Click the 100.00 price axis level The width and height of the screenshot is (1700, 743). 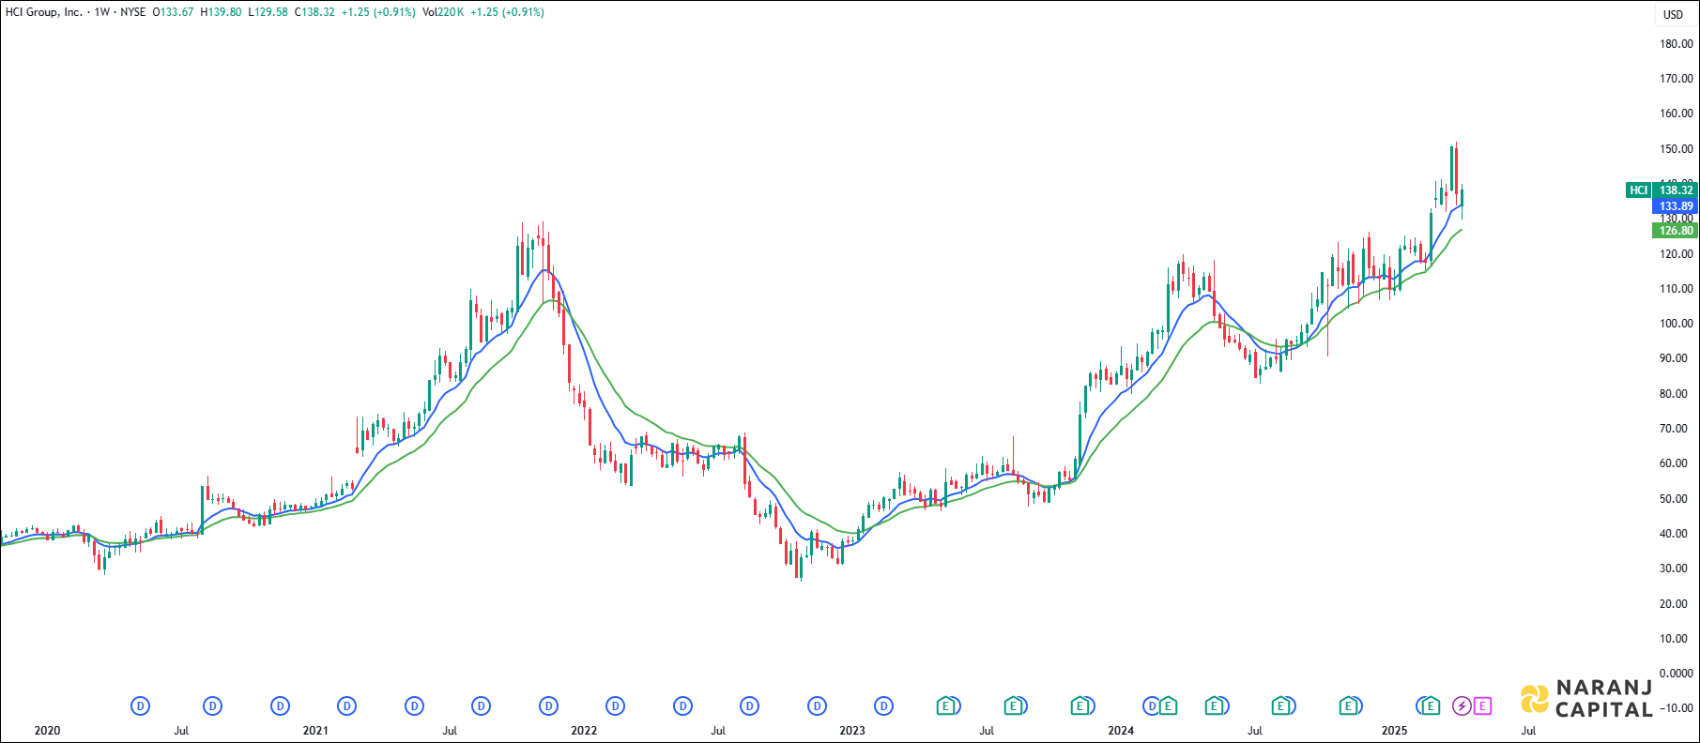click(1677, 324)
